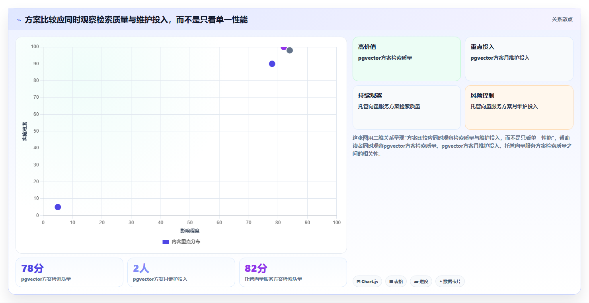The image size is (589, 303).
Task: Click the 实施难度 y-axis label
Action: pyautogui.click(x=25, y=131)
